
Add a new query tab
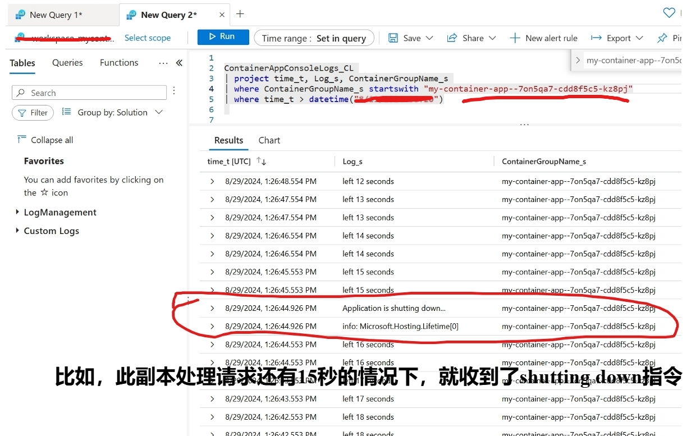[240, 14]
